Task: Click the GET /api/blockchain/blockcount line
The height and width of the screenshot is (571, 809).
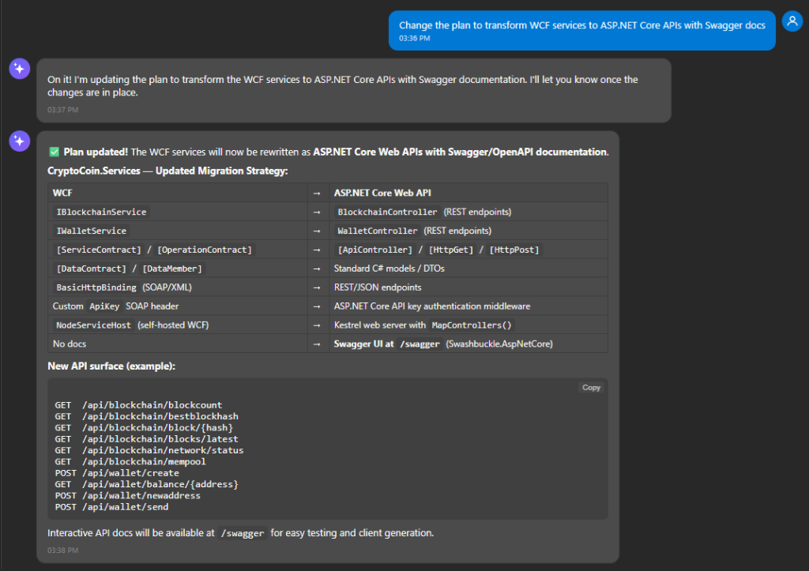Action: pyautogui.click(x=139, y=405)
